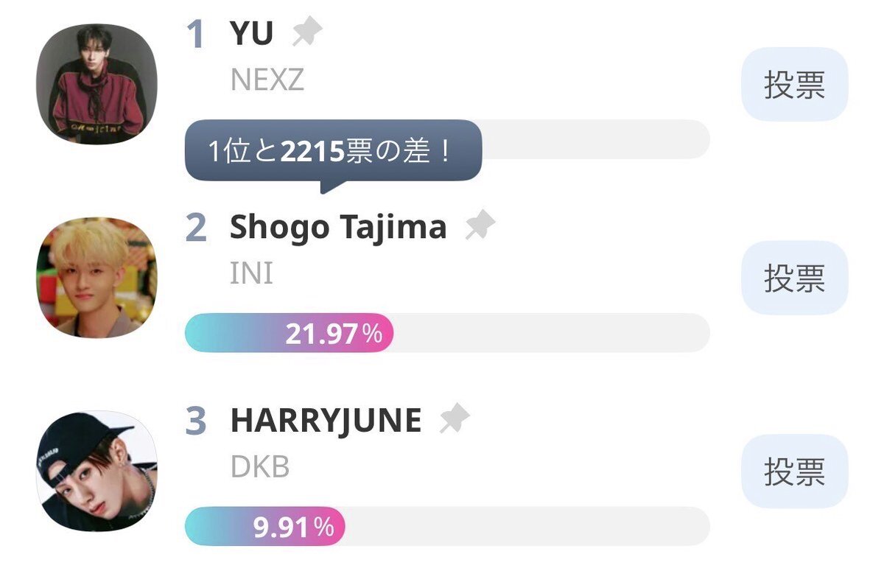This screenshot has width=884, height=571.
Task: Open the Shogo Tajima name link
Action: click(x=338, y=228)
